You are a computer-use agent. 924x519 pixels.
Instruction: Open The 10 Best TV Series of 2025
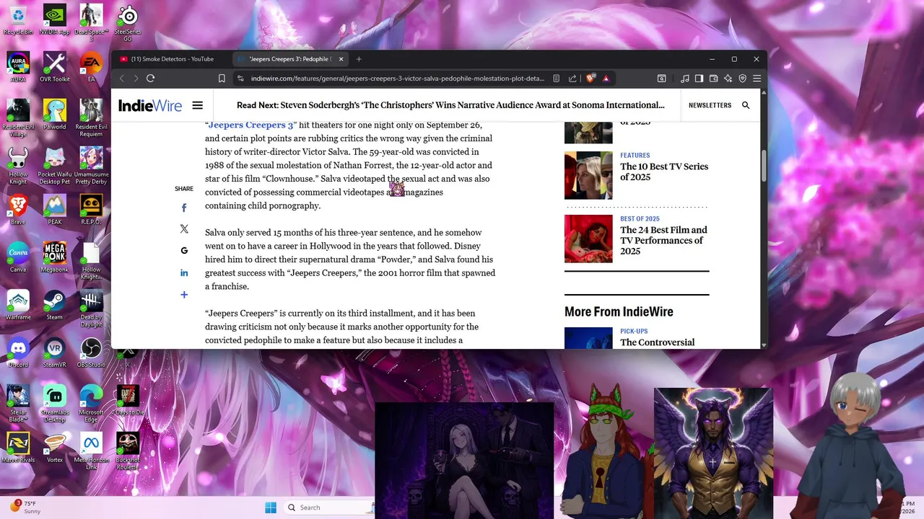point(664,172)
